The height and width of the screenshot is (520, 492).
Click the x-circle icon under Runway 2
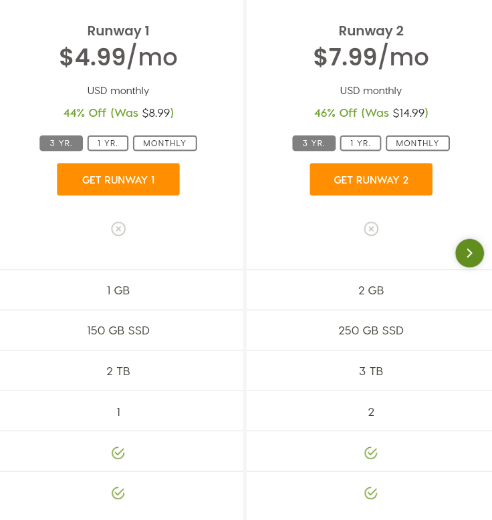[x=371, y=229]
